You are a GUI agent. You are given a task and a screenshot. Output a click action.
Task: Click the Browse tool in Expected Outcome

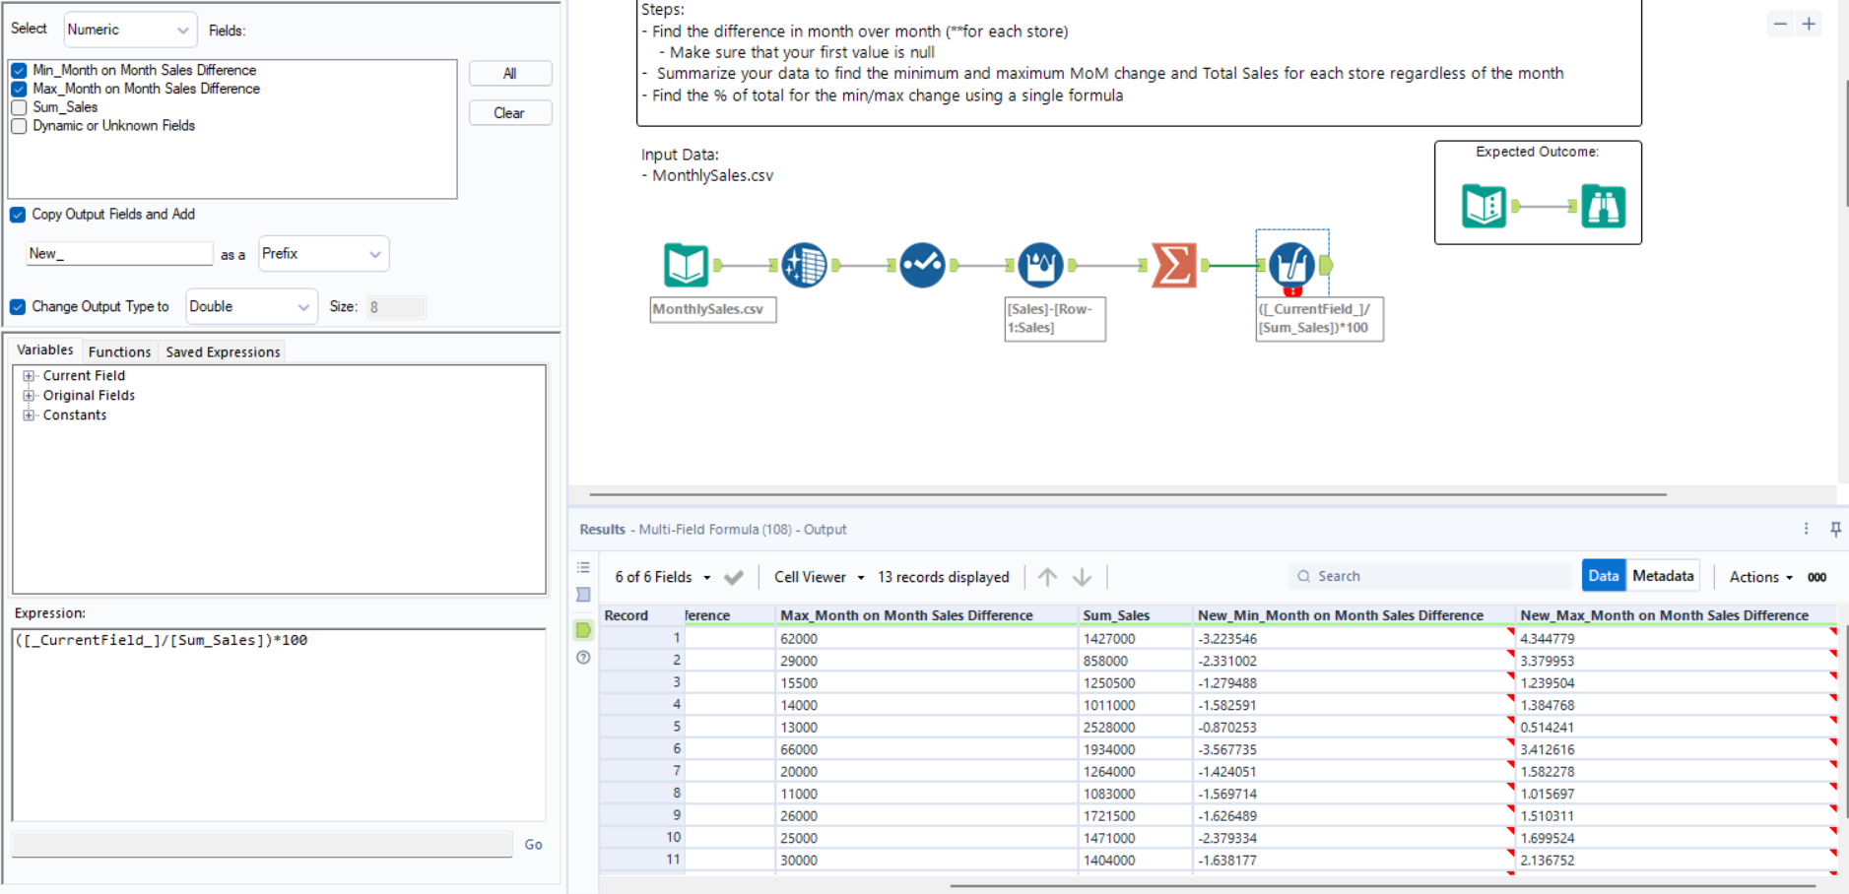click(1603, 206)
